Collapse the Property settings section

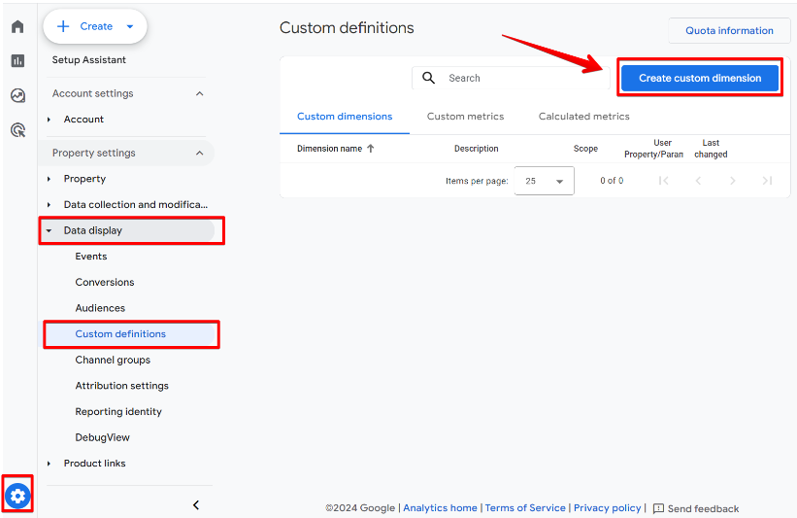point(200,154)
